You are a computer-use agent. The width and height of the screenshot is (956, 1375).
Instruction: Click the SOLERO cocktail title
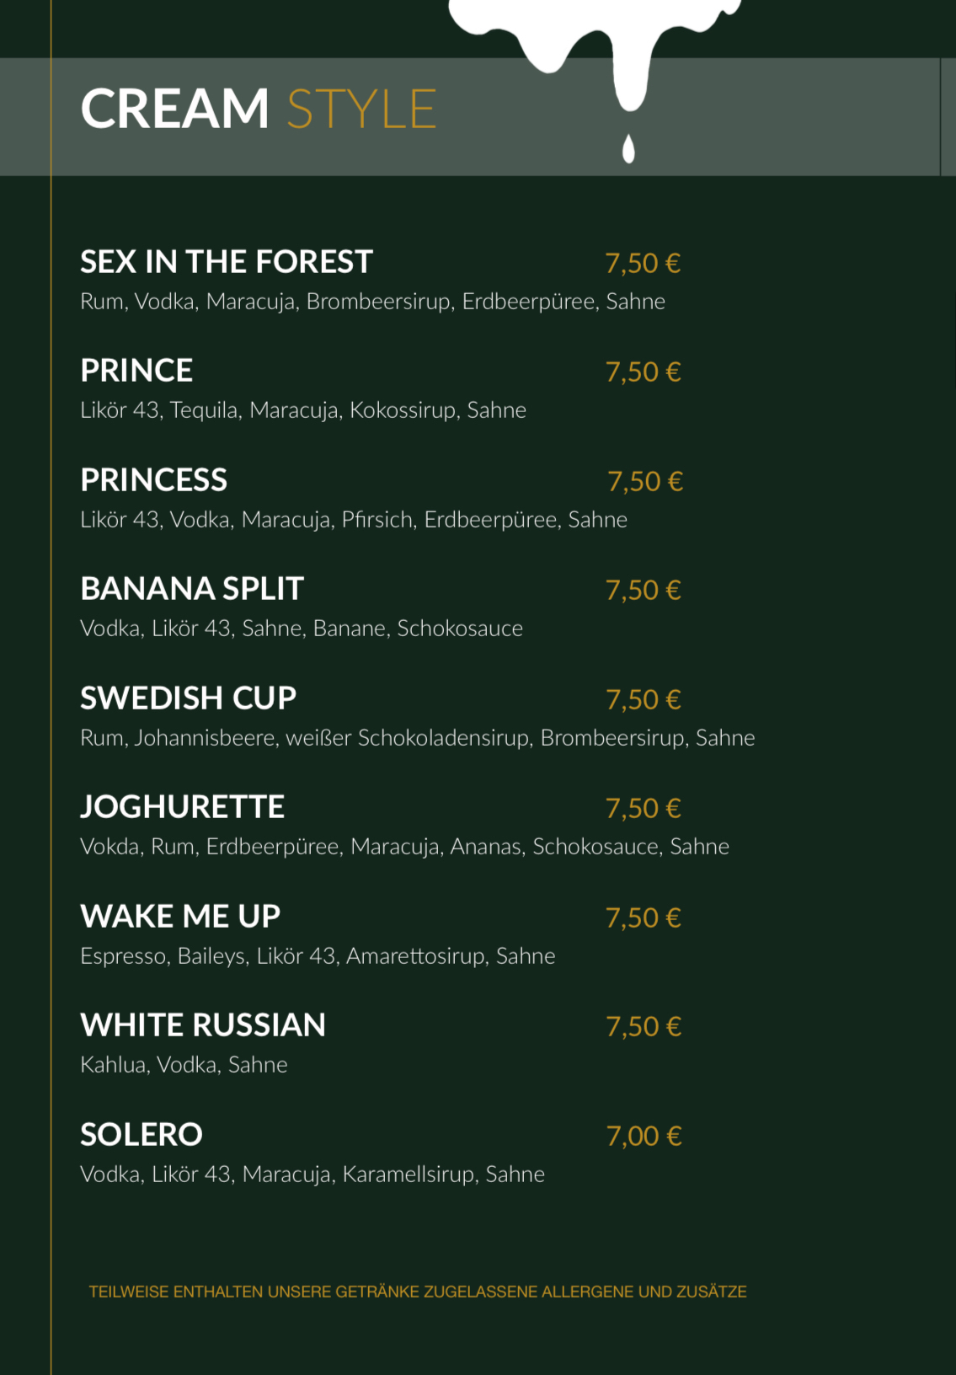tap(142, 1134)
